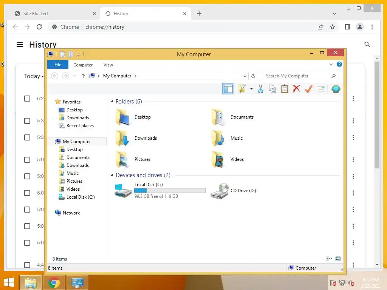
Task: Click the Cut scissors icon in toolbar
Action: pyautogui.click(x=260, y=89)
